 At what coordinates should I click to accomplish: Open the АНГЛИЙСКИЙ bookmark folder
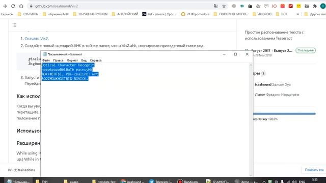pos(125,14)
